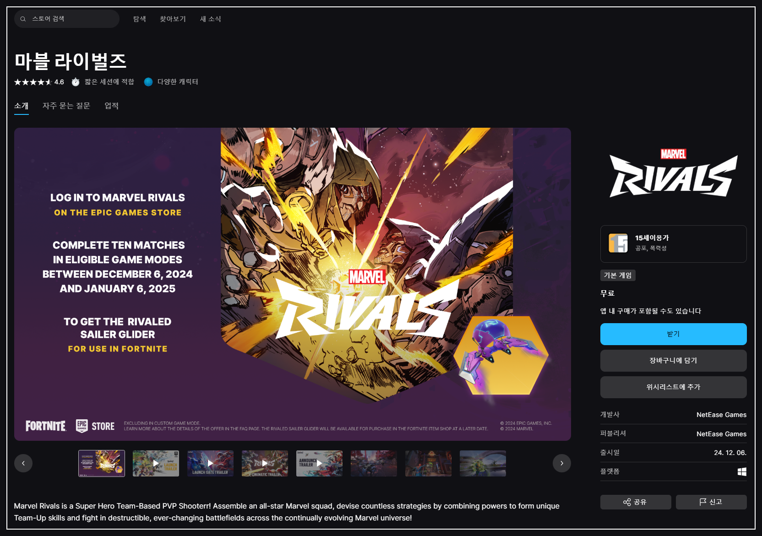
Task: Open publisher NetEase Games link
Action: click(721, 434)
